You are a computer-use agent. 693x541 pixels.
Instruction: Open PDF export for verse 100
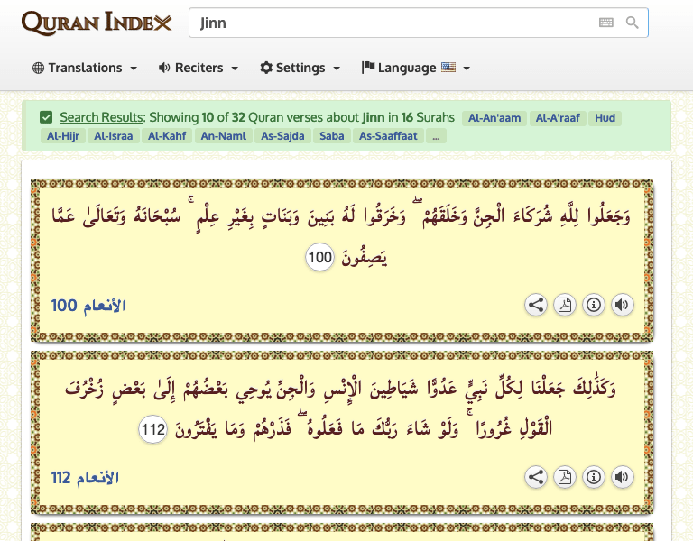coord(565,305)
